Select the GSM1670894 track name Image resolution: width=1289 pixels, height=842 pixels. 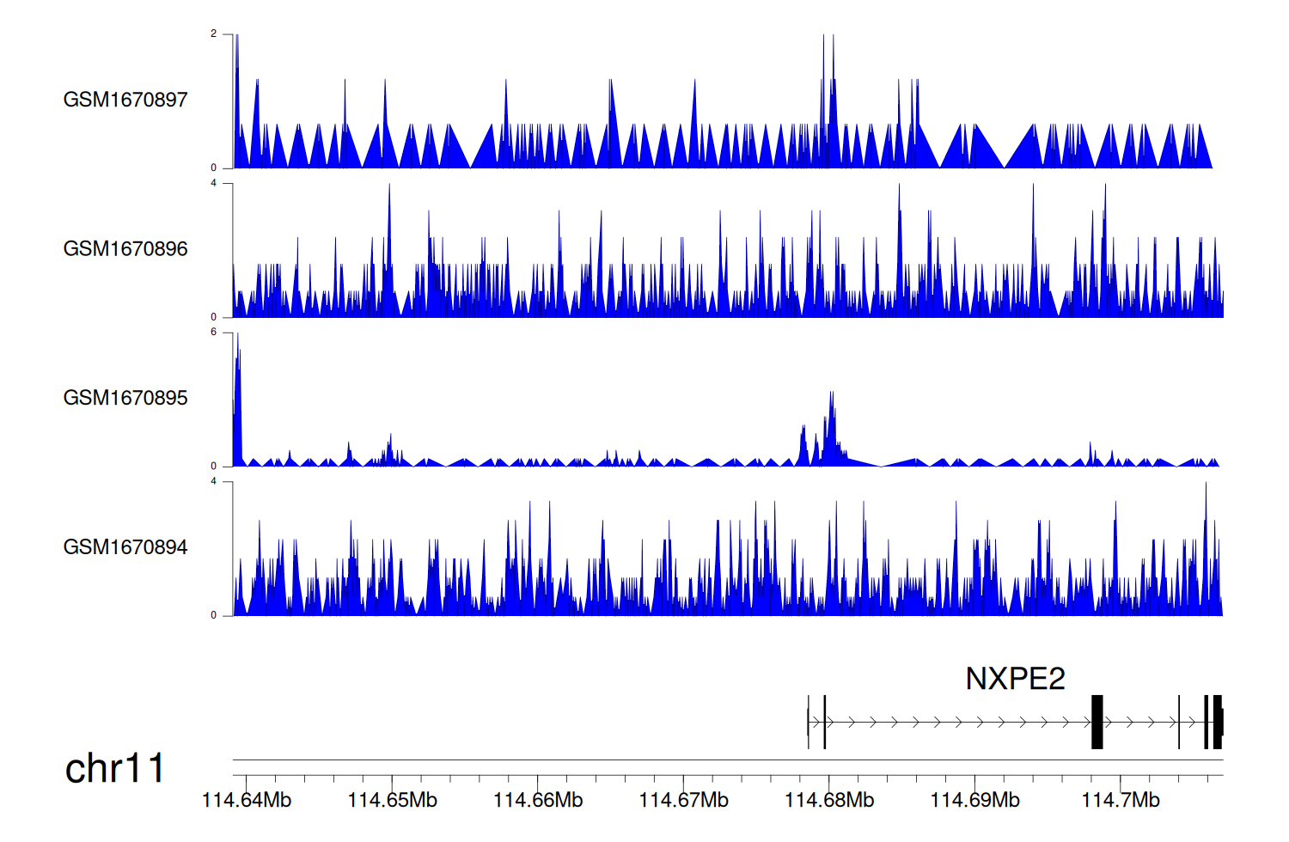(125, 547)
